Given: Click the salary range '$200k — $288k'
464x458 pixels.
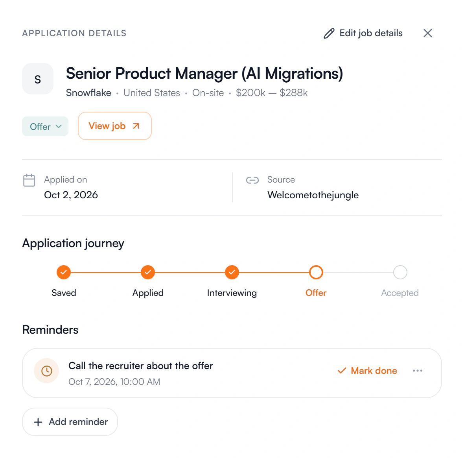Looking at the screenshot, I should (x=272, y=93).
